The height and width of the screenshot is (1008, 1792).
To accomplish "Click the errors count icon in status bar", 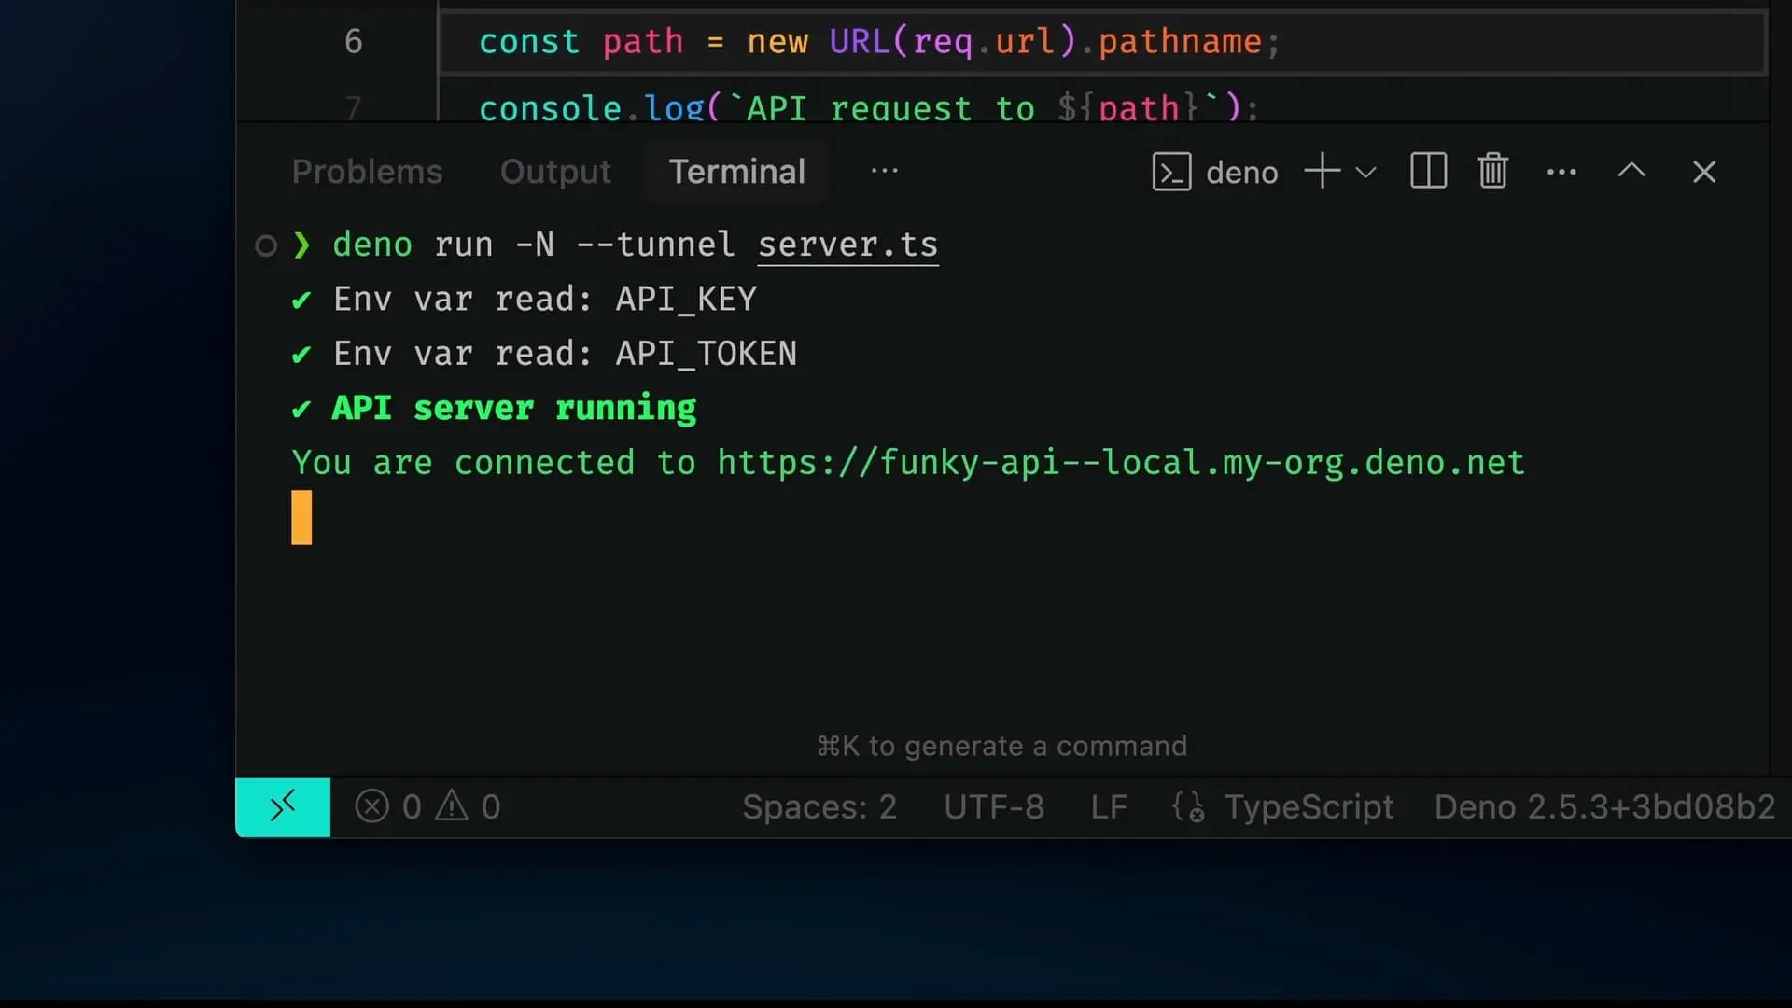I will point(371,806).
